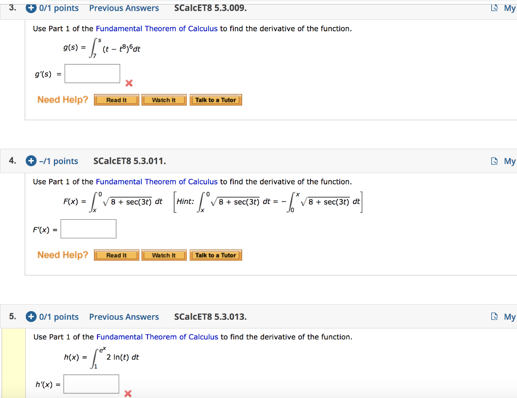
Task: Click Talk to a Tutor for question 4
Action: (x=216, y=255)
